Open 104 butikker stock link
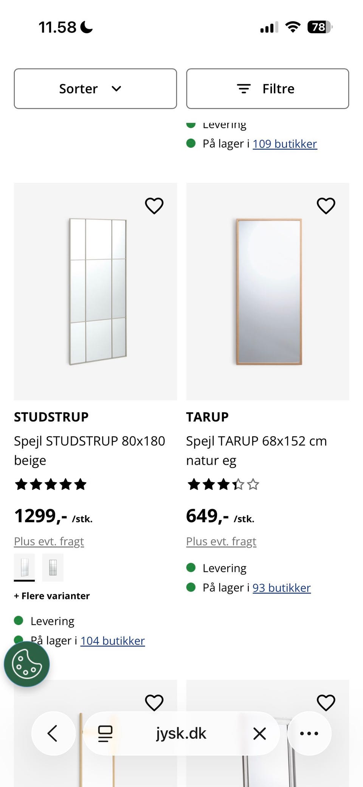The image size is (363, 787). pyautogui.click(x=113, y=641)
